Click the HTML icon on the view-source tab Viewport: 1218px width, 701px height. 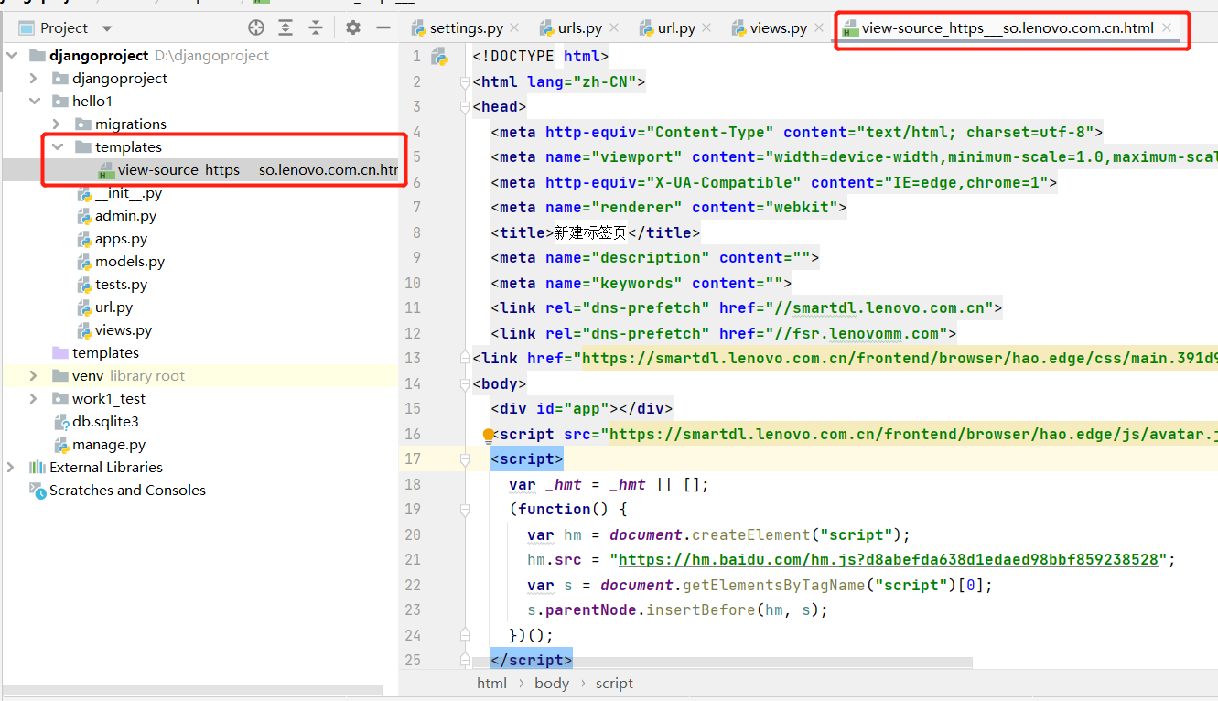[x=850, y=27]
